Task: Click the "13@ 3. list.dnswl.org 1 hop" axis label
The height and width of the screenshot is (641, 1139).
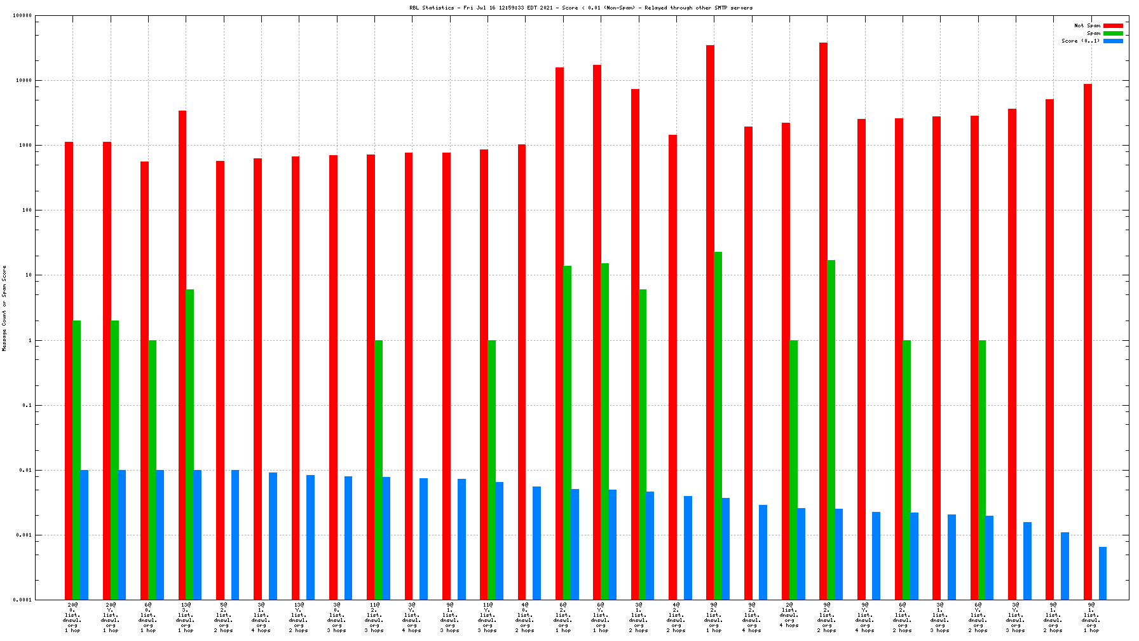Action: click(x=186, y=617)
